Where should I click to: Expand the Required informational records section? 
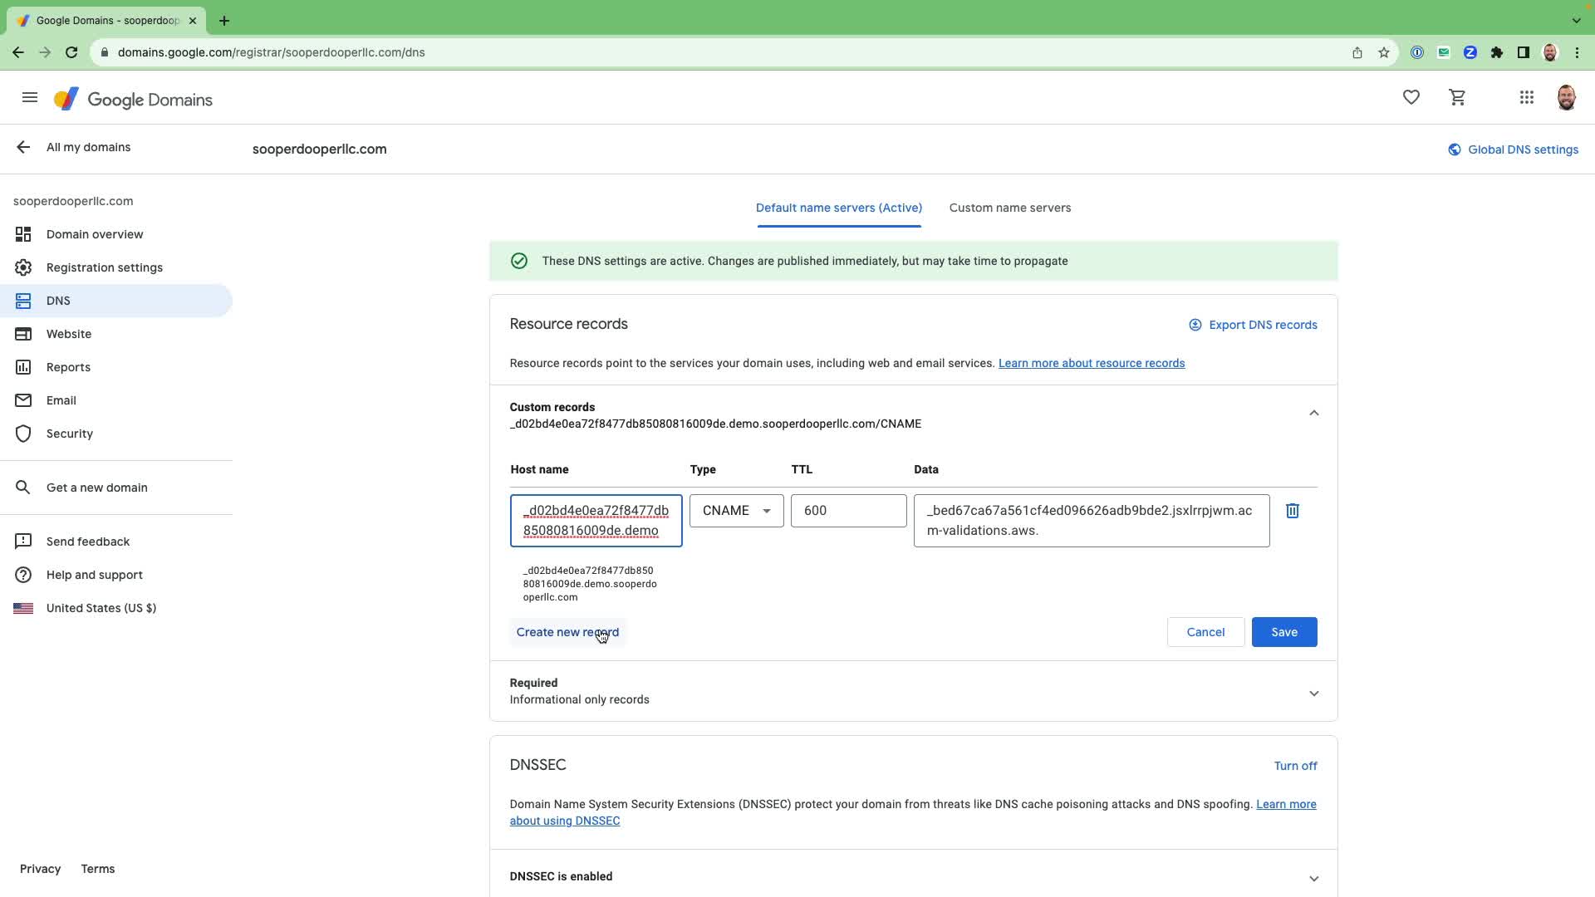(1313, 693)
